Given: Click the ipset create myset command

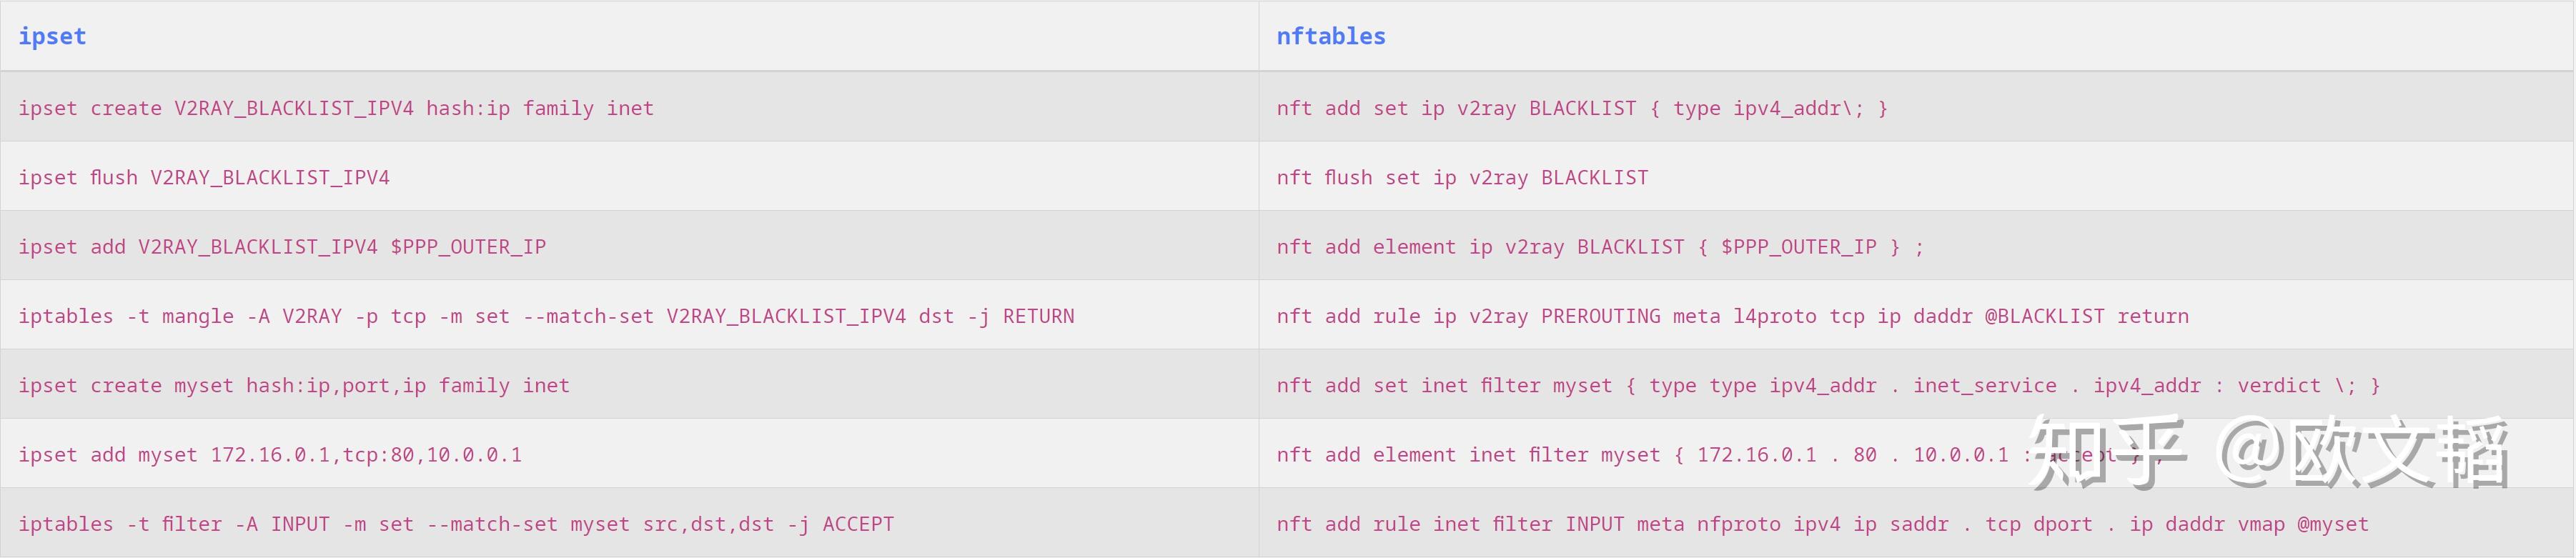Looking at the screenshot, I should pos(294,386).
